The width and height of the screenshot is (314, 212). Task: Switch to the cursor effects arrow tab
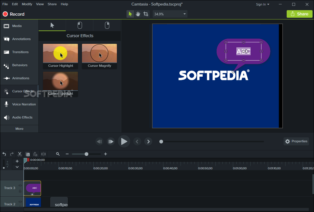[52, 25]
